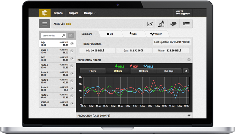Click the tank list icon
This screenshot has width=235, height=134.
point(186,24)
